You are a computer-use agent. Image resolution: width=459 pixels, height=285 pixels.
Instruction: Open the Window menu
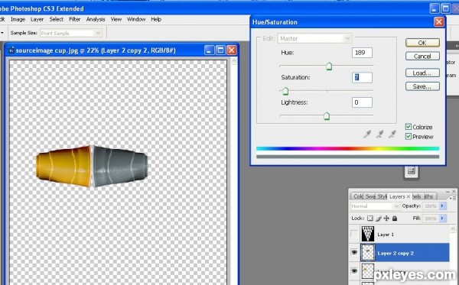[136, 19]
